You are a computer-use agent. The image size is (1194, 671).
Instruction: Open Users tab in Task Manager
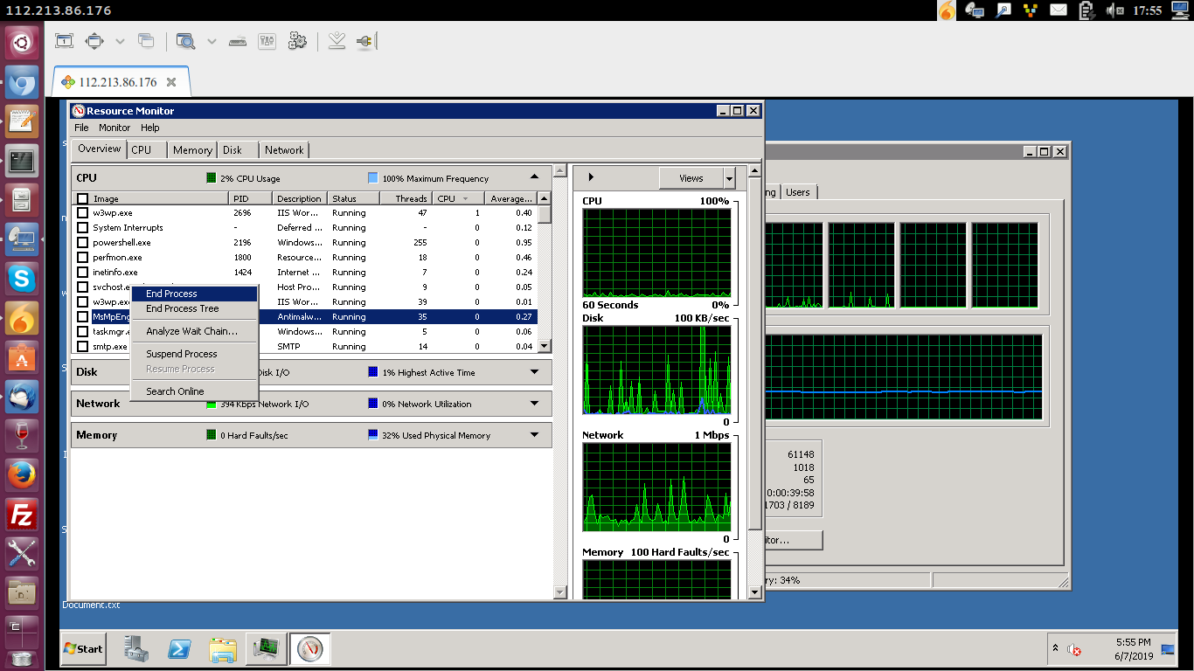pos(797,192)
